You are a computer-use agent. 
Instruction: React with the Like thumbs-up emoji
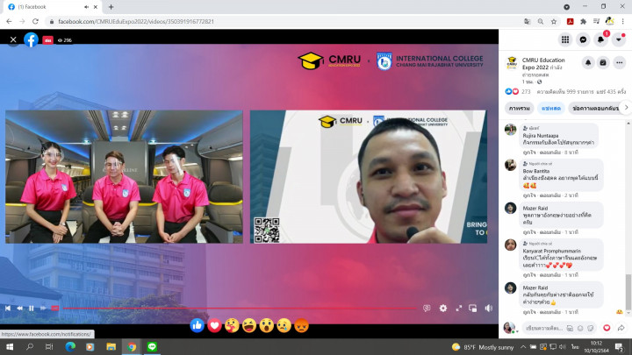197,325
